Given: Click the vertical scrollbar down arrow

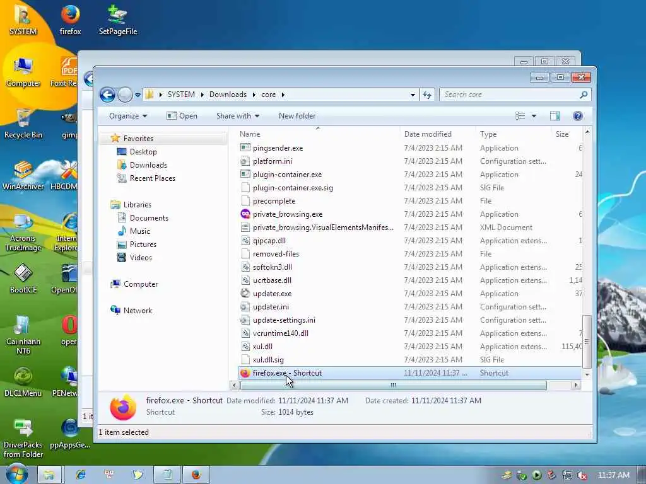Looking at the screenshot, I should pyautogui.click(x=587, y=374).
